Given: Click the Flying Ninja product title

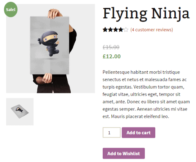Looking at the screenshot, I should click(146, 14).
